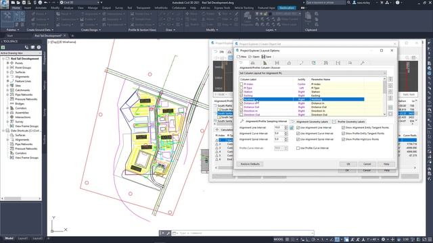Screen dimensions: 433x243
Task: Click the status bar settings gear icon
Action: click(x=384, y=240)
